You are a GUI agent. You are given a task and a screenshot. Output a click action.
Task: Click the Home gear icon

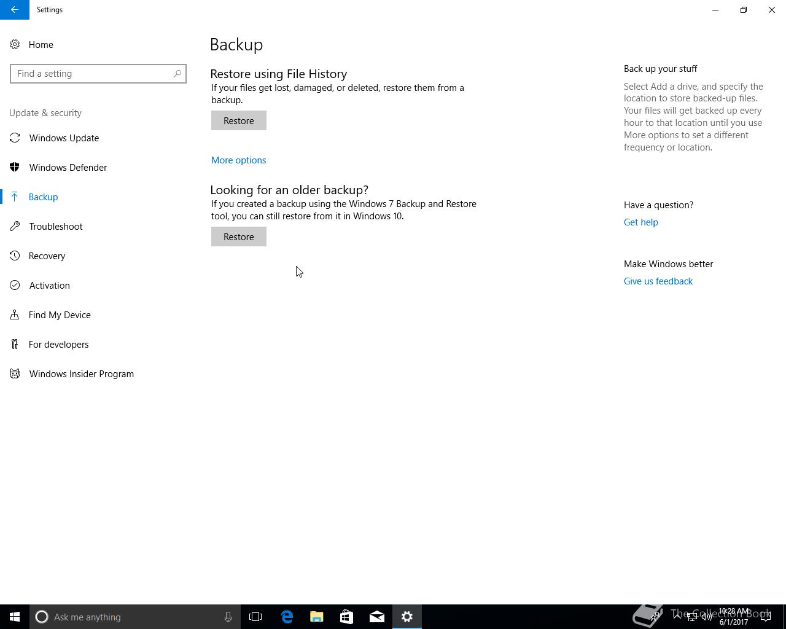(x=15, y=44)
